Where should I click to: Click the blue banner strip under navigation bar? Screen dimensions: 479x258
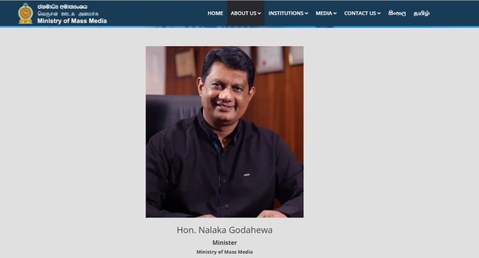tap(239, 27)
